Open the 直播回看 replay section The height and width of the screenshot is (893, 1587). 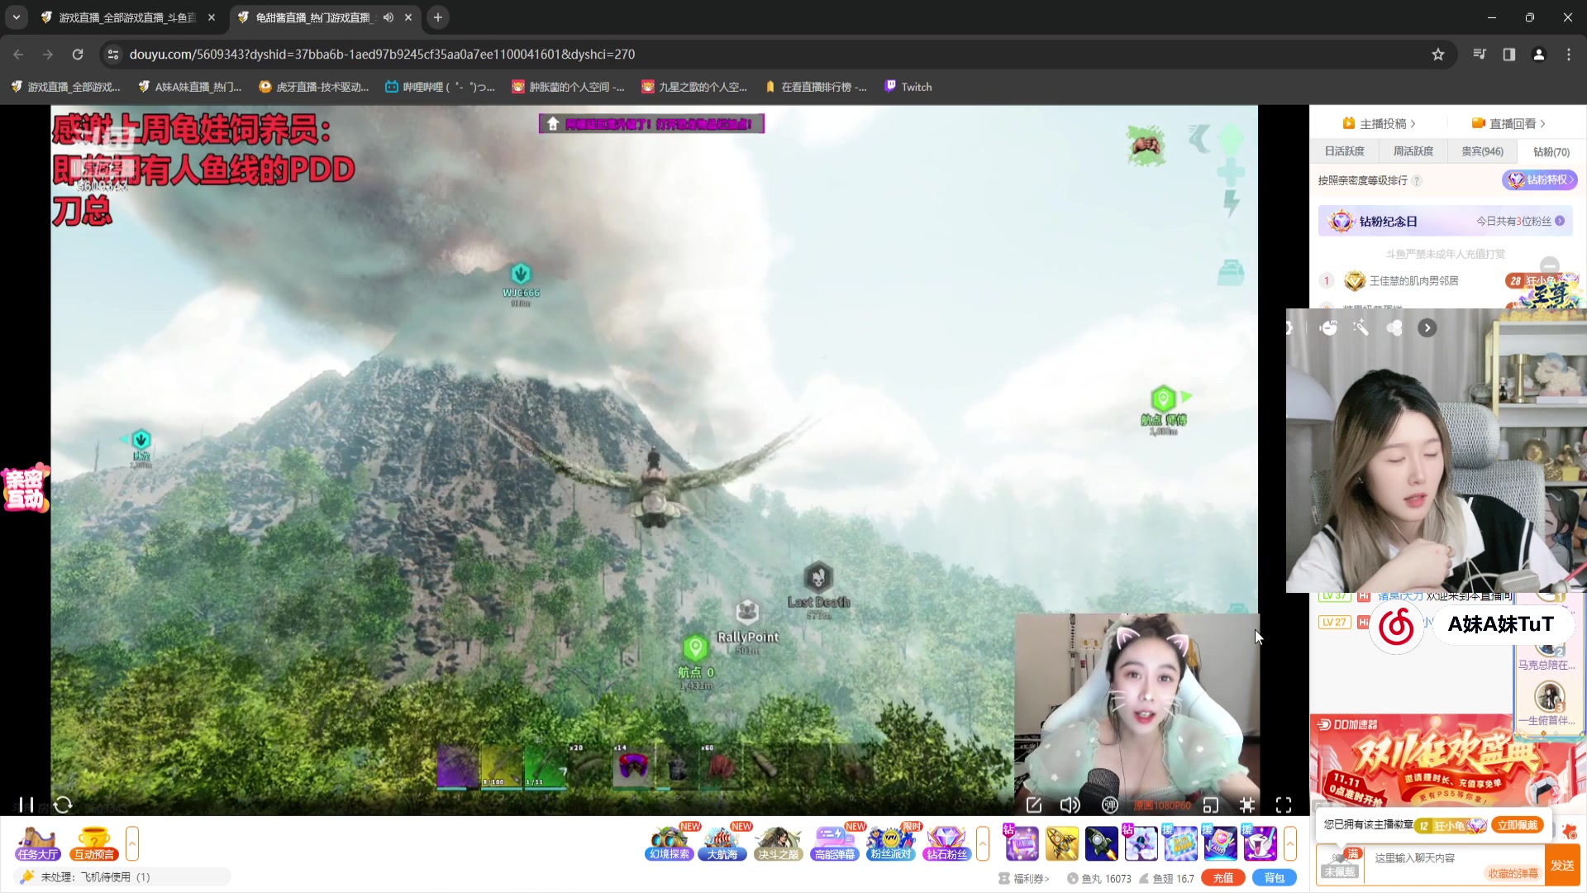pyautogui.click(x=1508, y=124)
